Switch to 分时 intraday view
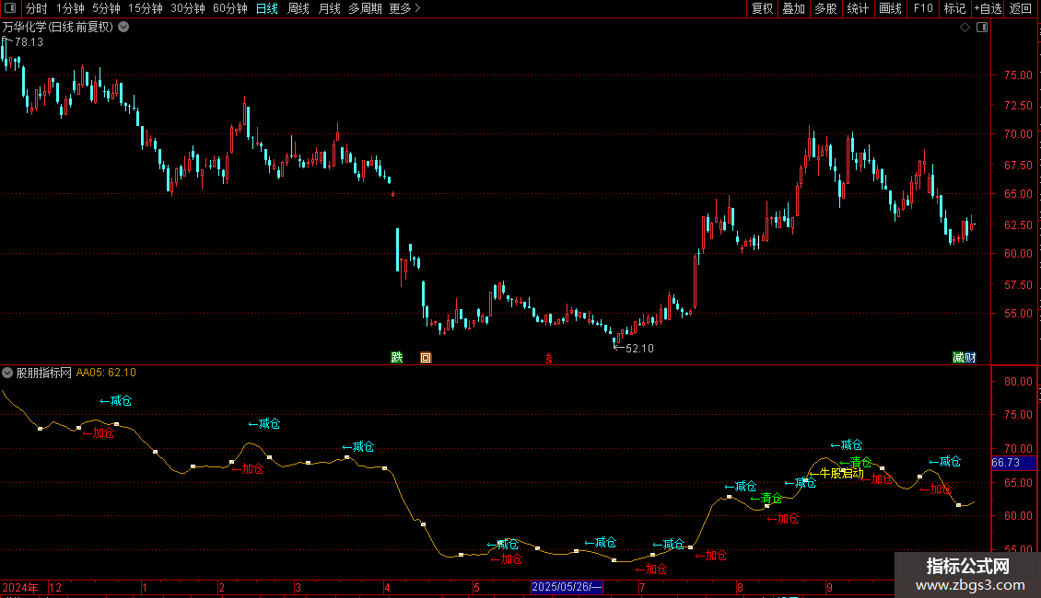1041x598 pixels. [x=37, y=8]
